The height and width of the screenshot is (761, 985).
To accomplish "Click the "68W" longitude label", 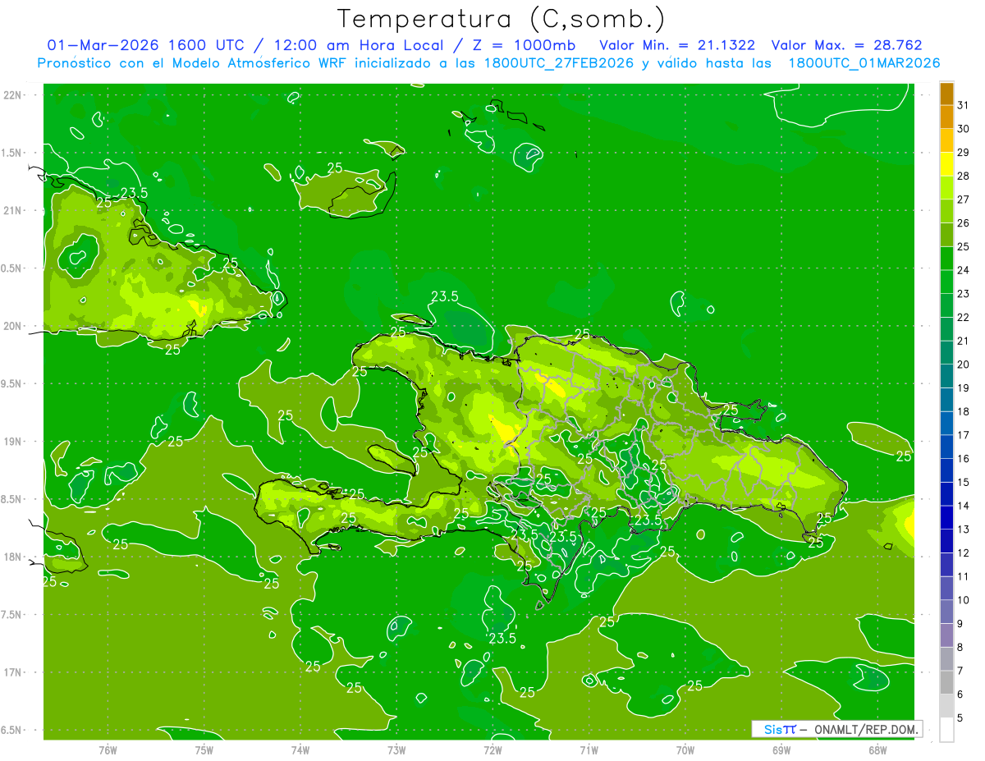I will point(877,750).
